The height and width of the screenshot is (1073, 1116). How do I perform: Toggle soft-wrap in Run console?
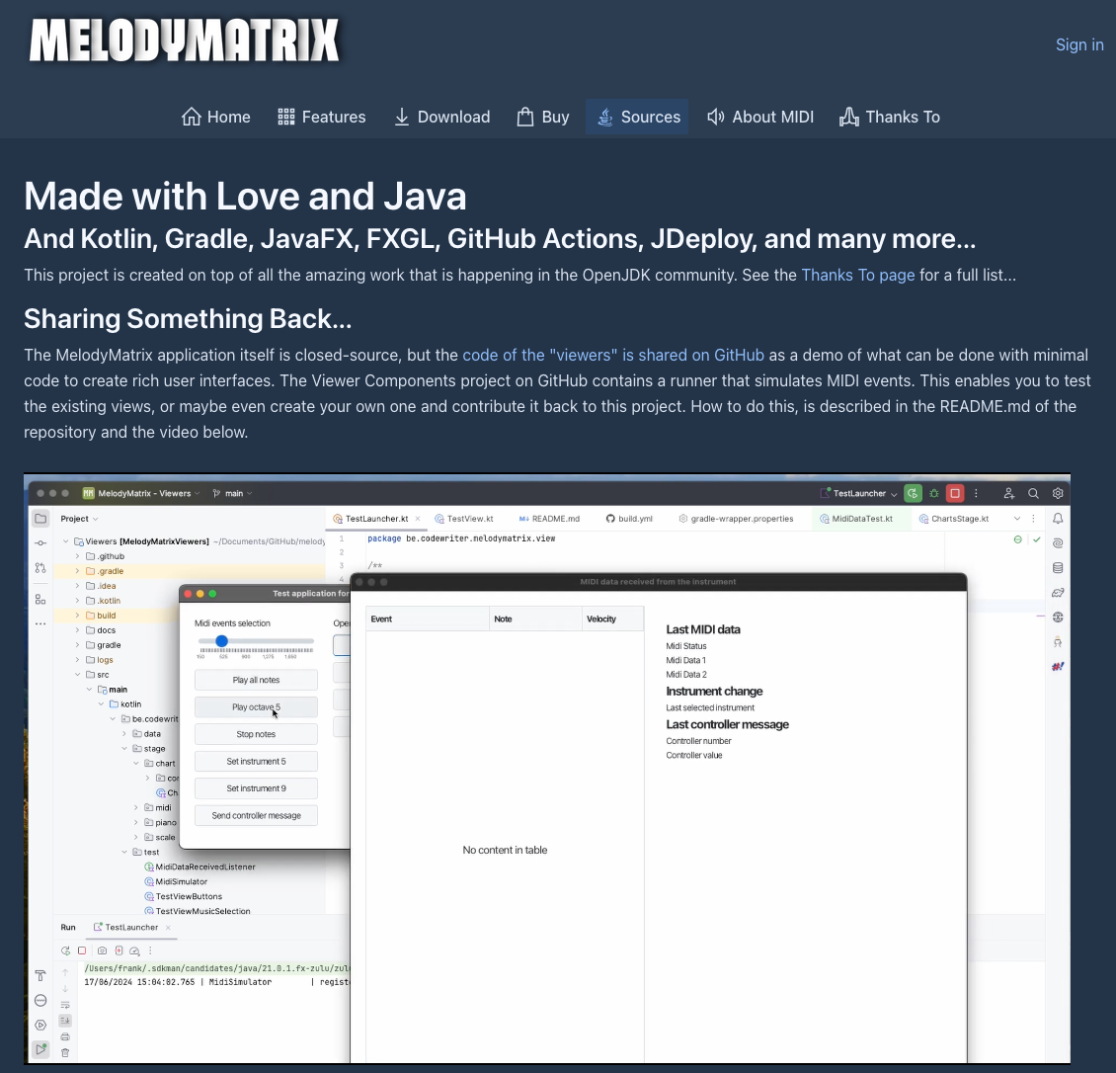click(65, 1005)
